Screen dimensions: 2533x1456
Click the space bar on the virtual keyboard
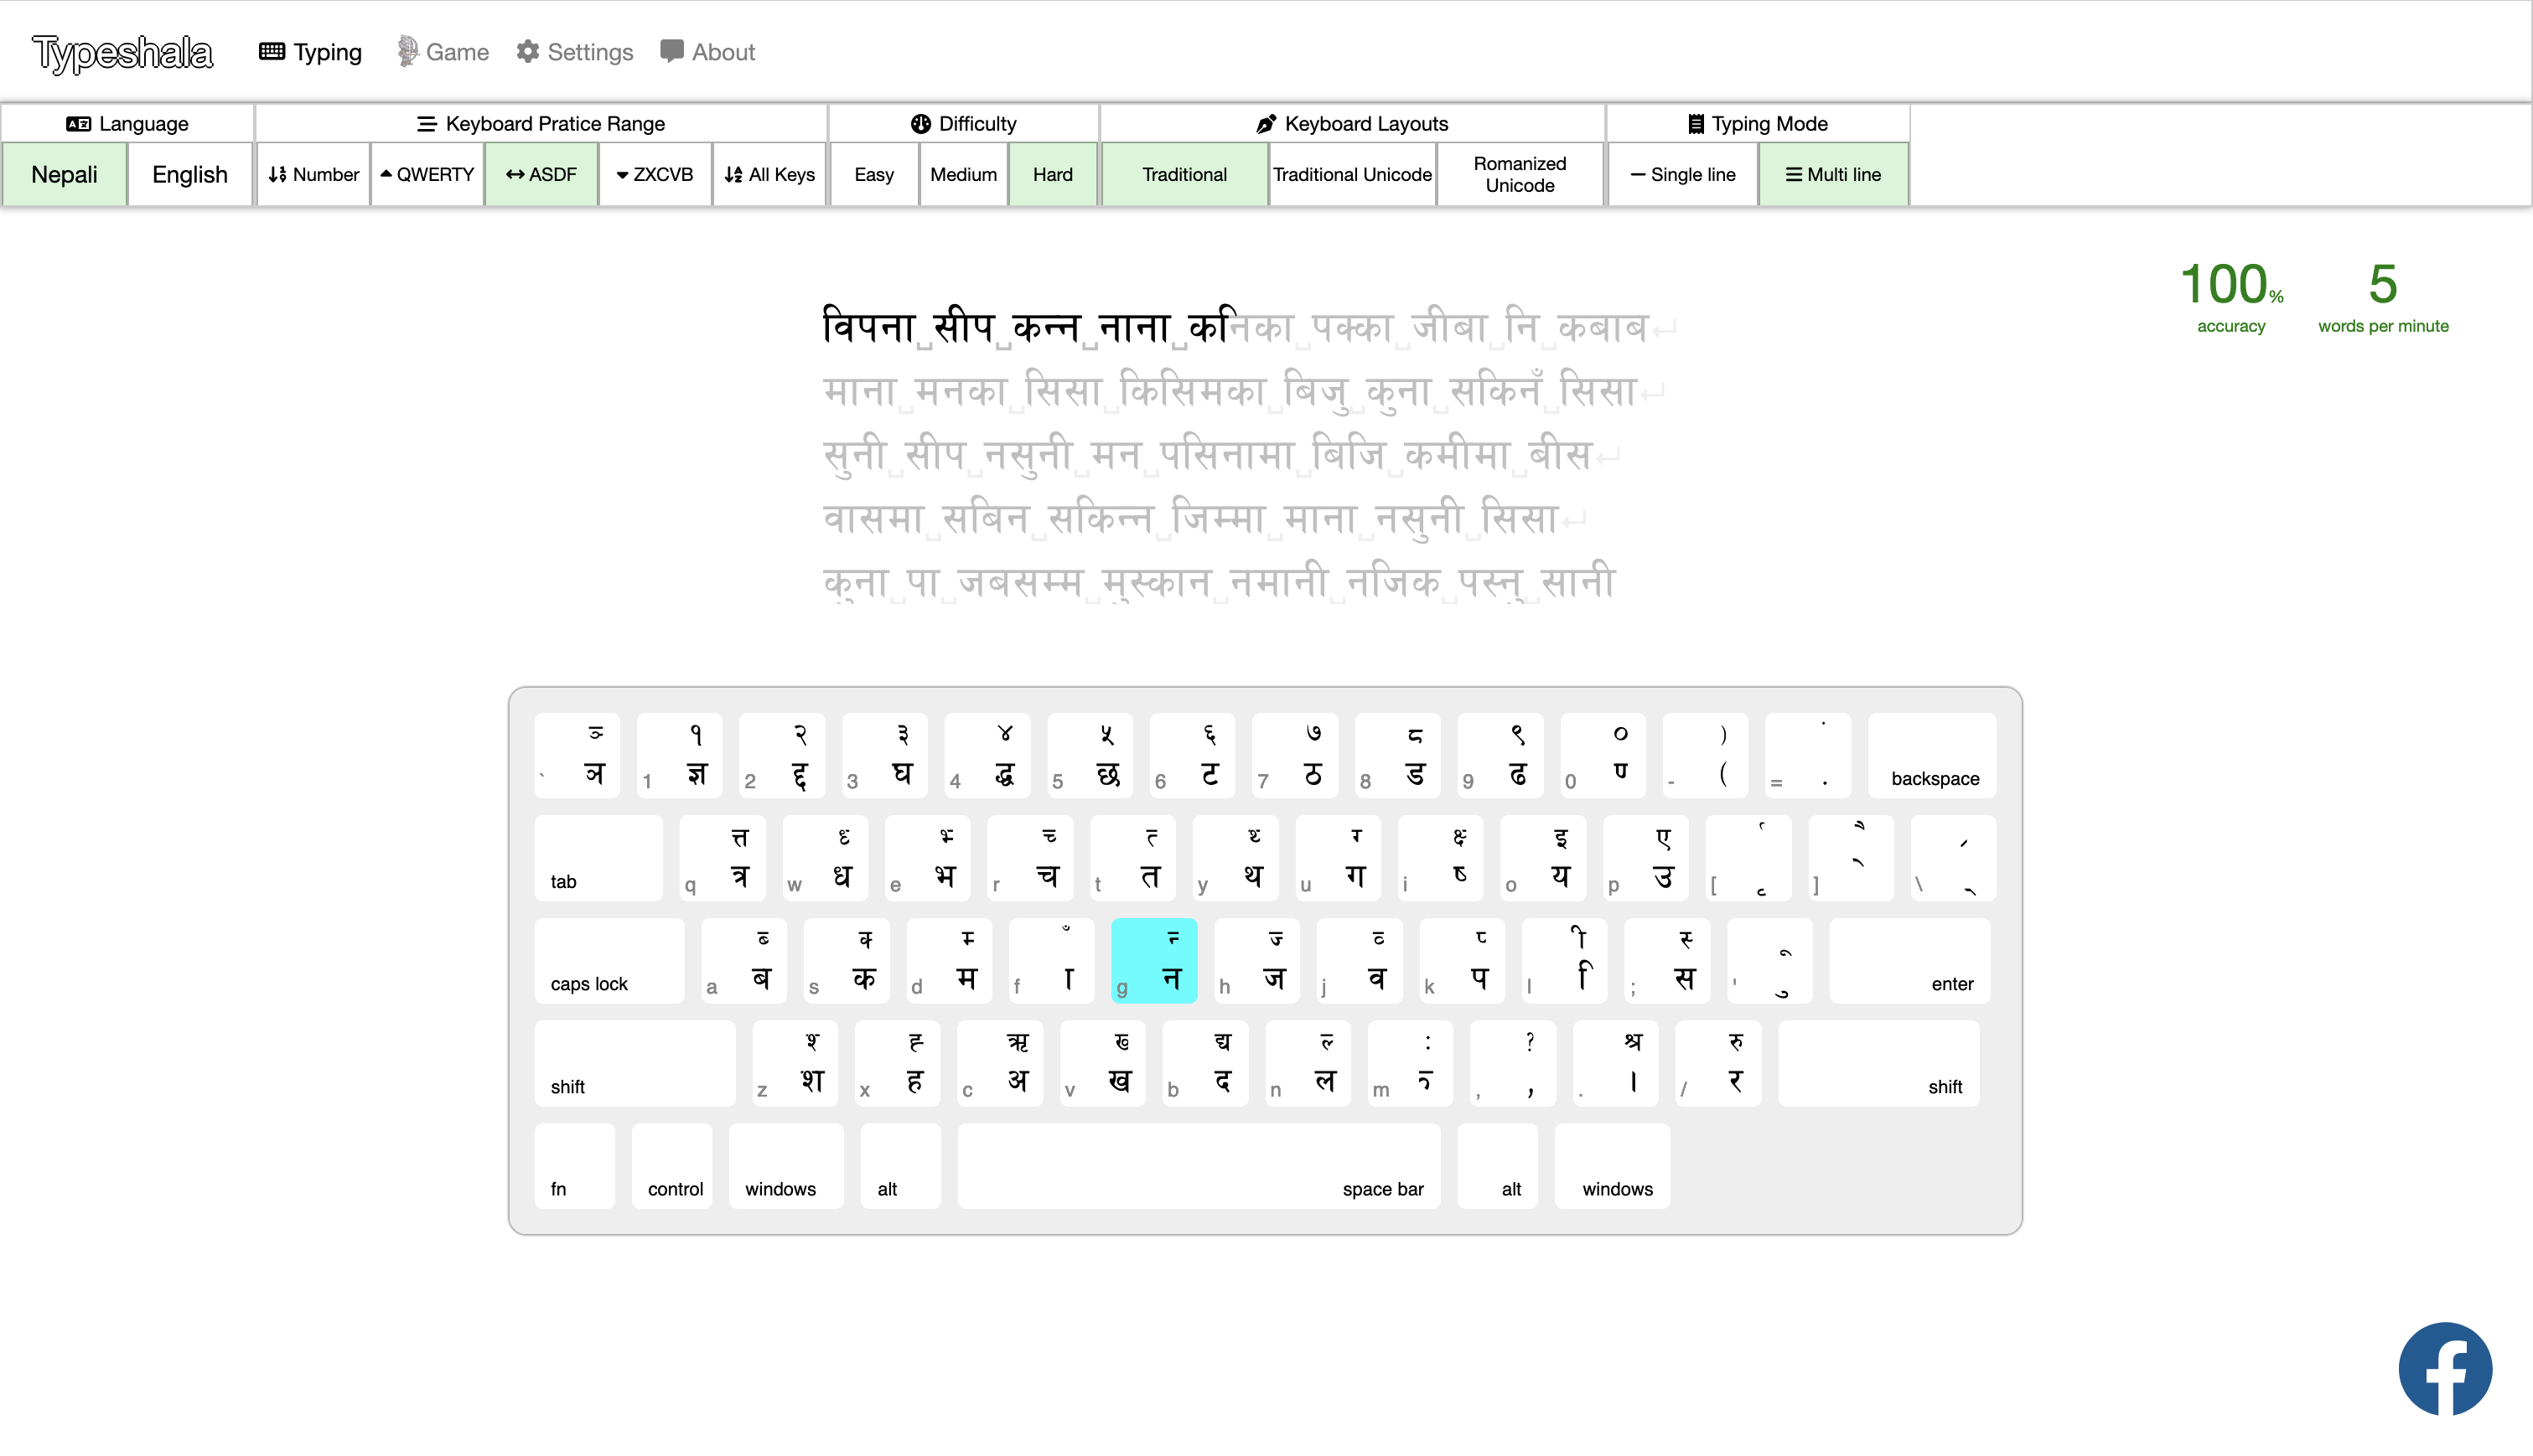(1198, 1166)
